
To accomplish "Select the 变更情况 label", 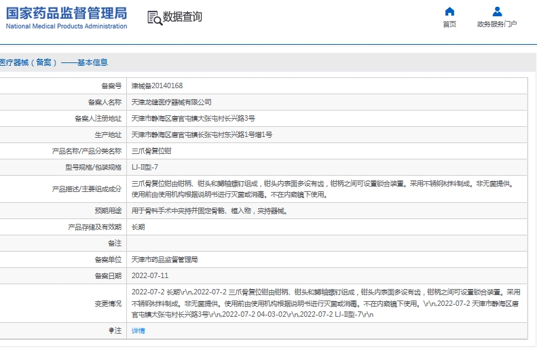I will (108, 303).
